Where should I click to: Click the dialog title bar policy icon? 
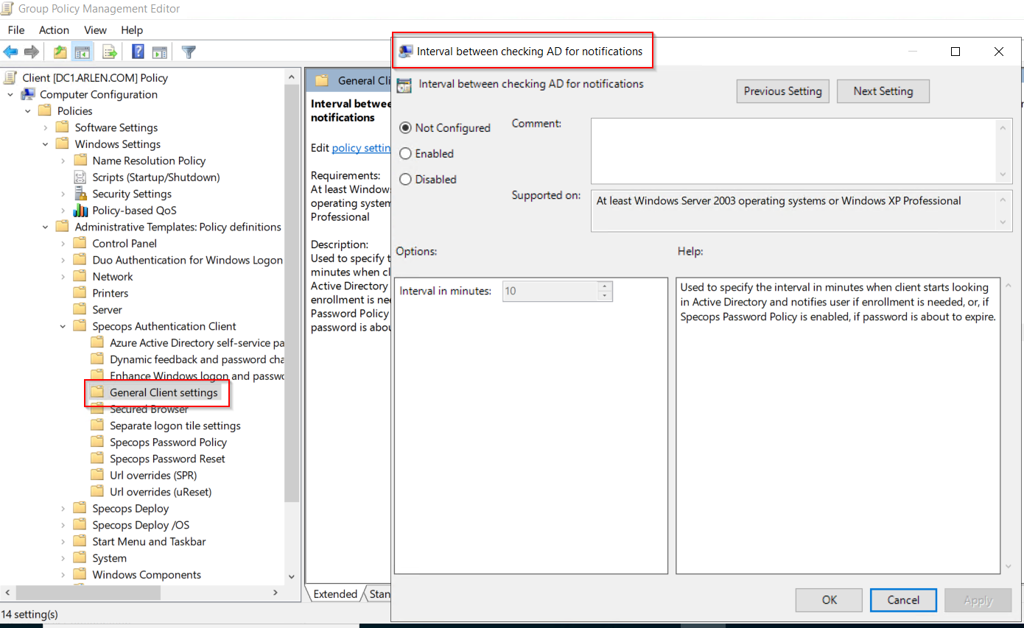(405, 52)
